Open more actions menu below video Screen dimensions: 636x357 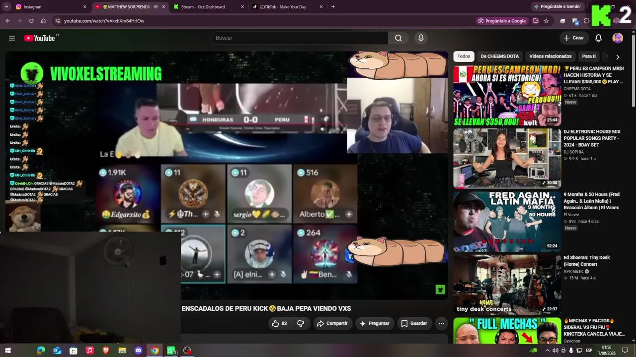coord(441,323)
